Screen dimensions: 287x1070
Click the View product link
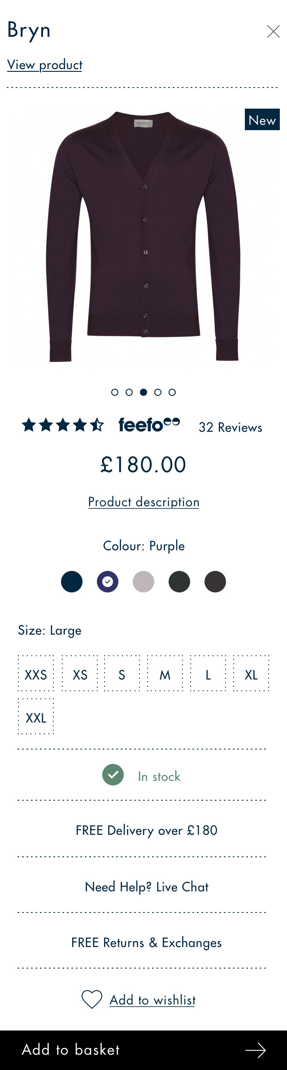(x=44, y=65)
